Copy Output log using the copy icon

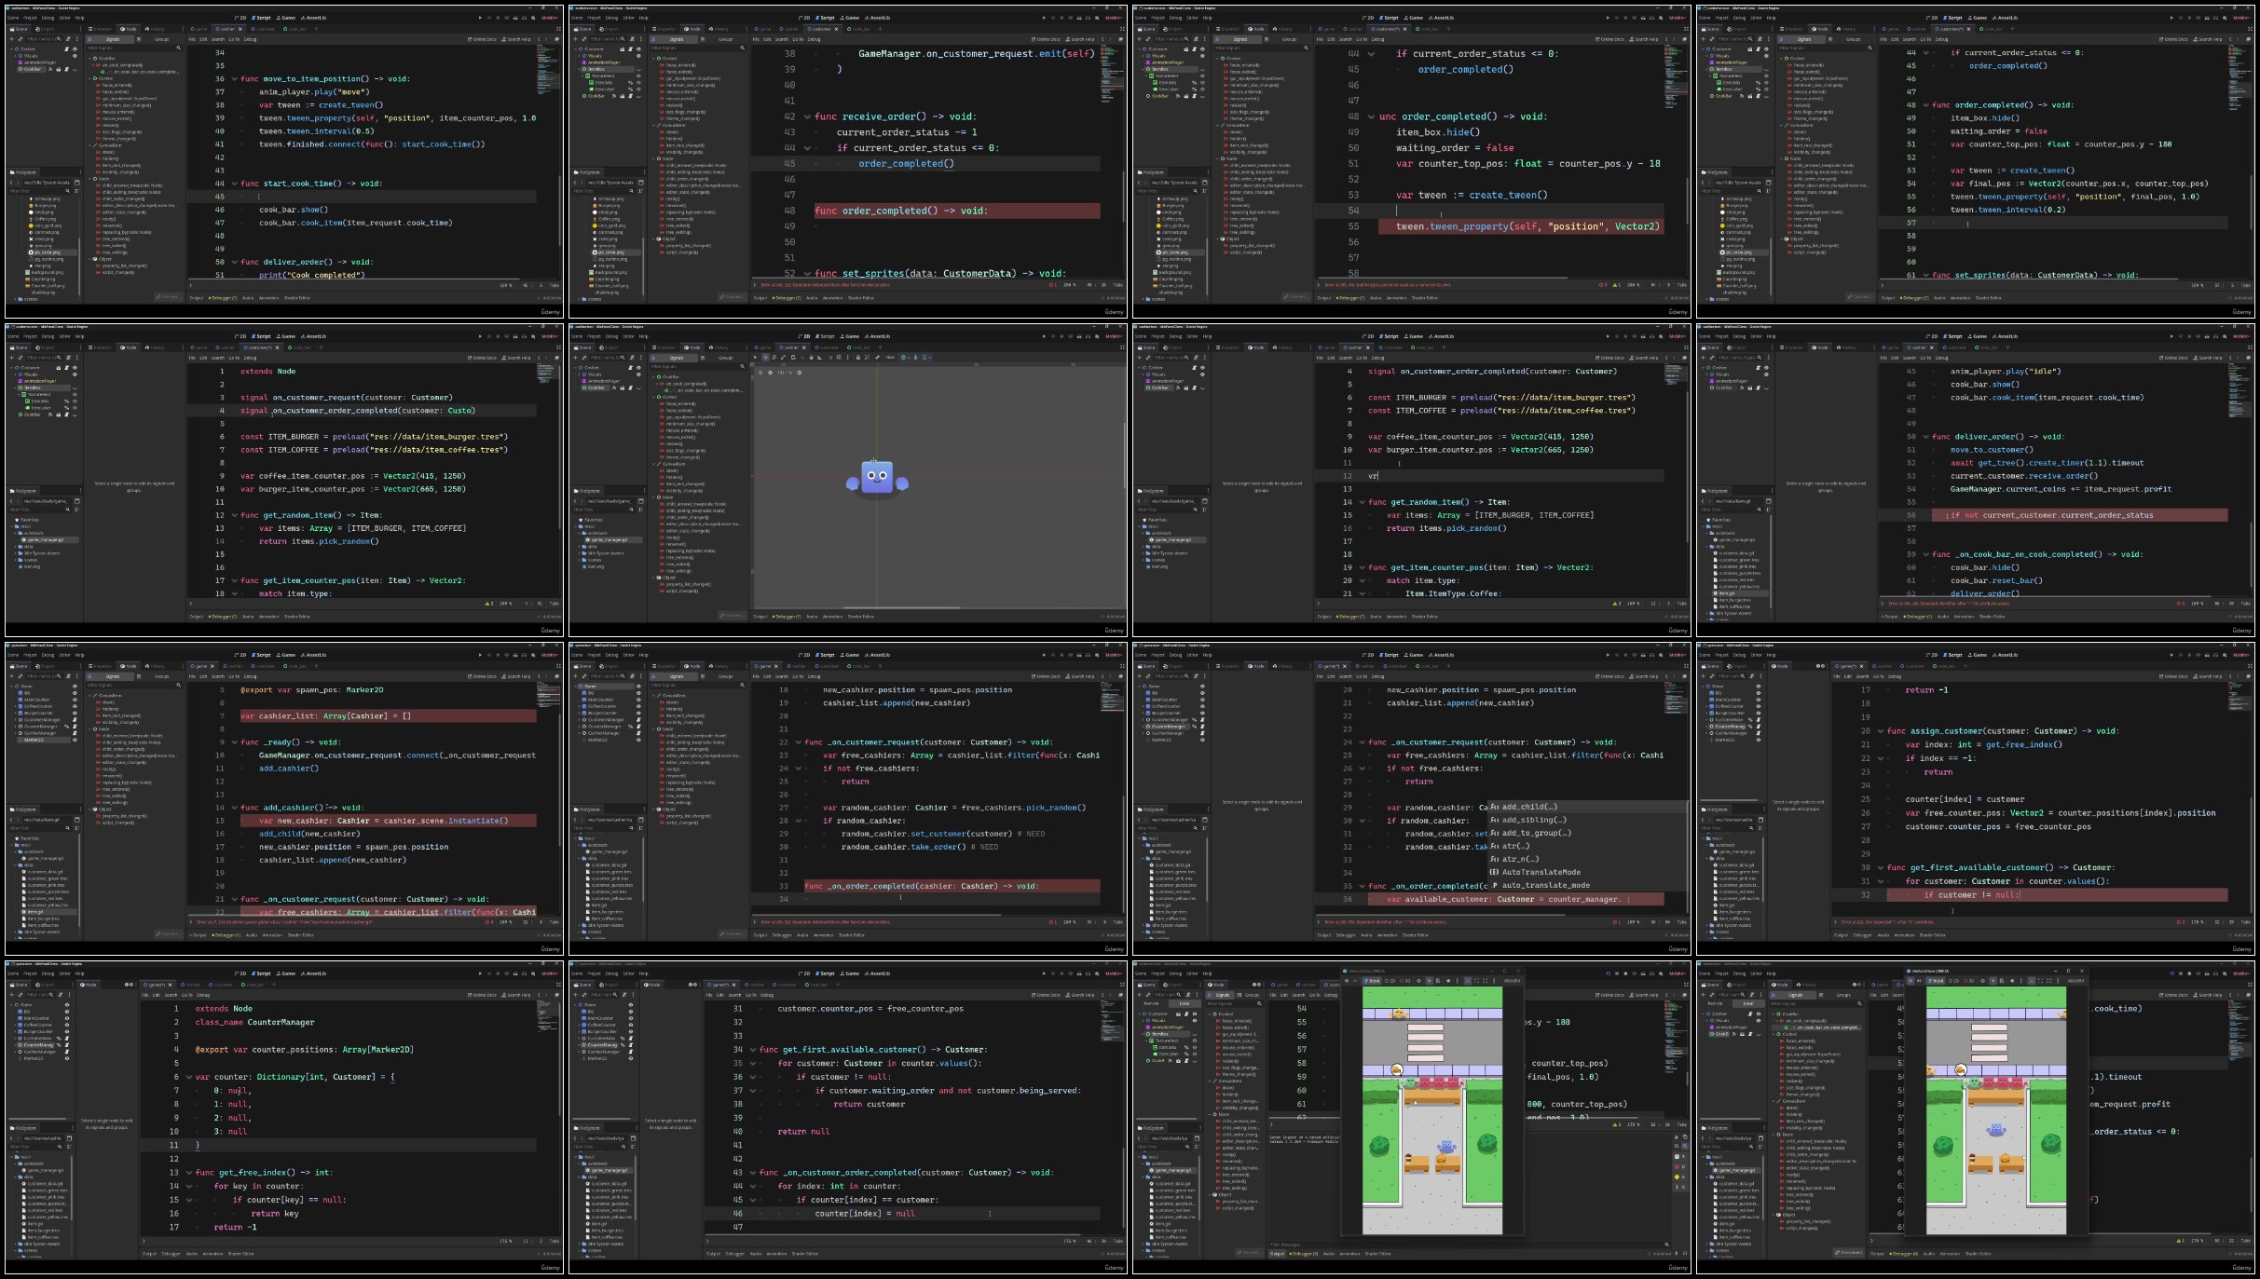coord(1685,1137)
